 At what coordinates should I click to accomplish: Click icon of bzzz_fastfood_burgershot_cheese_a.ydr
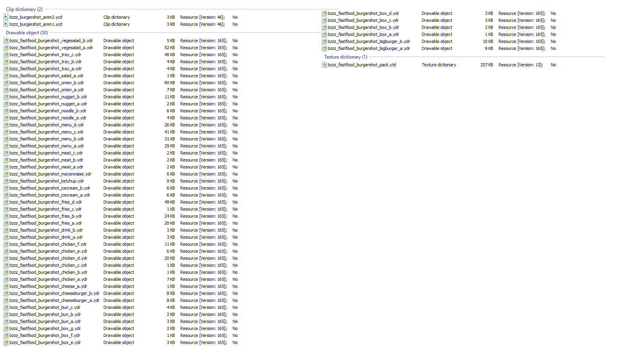pos(6,286)
